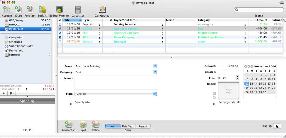Toggle reconcile checkbox for Starting balance row
Image resolution: width=286 pixels, height=138 pixels.
(60, 24)
